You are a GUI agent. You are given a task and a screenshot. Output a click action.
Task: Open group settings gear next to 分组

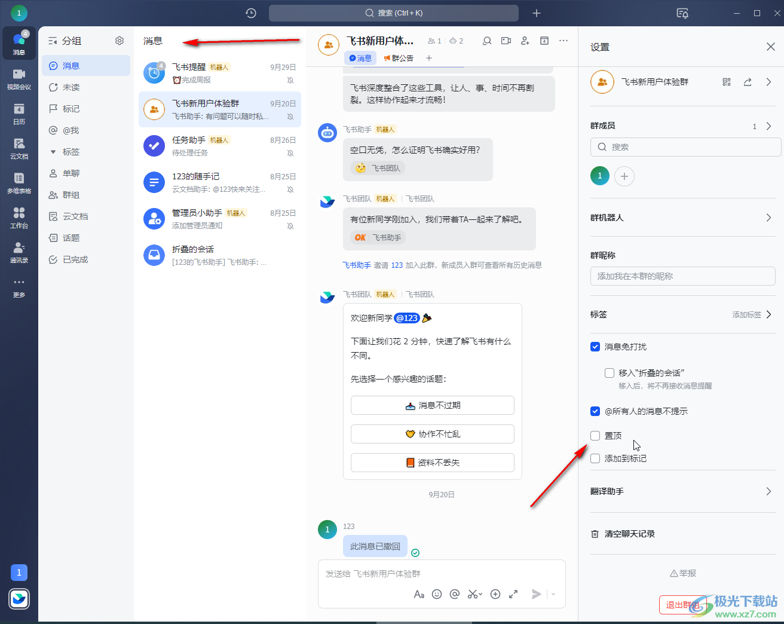click(120, 41)
